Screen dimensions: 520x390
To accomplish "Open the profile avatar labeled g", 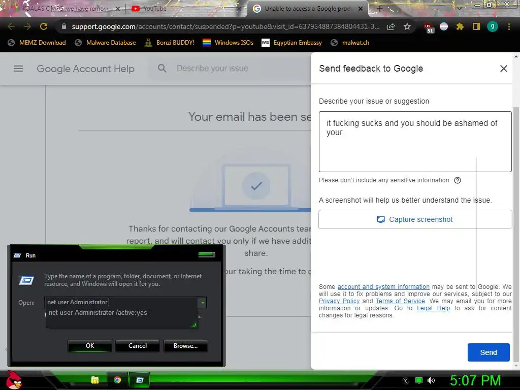I will tap(493, 26).
